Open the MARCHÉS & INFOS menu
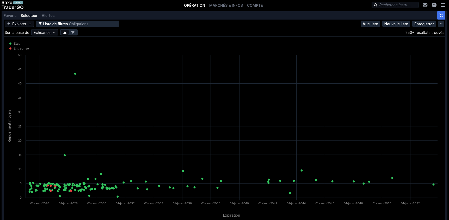Image resolution: width=449 pixels, height=220 pixels. point(226,5)
